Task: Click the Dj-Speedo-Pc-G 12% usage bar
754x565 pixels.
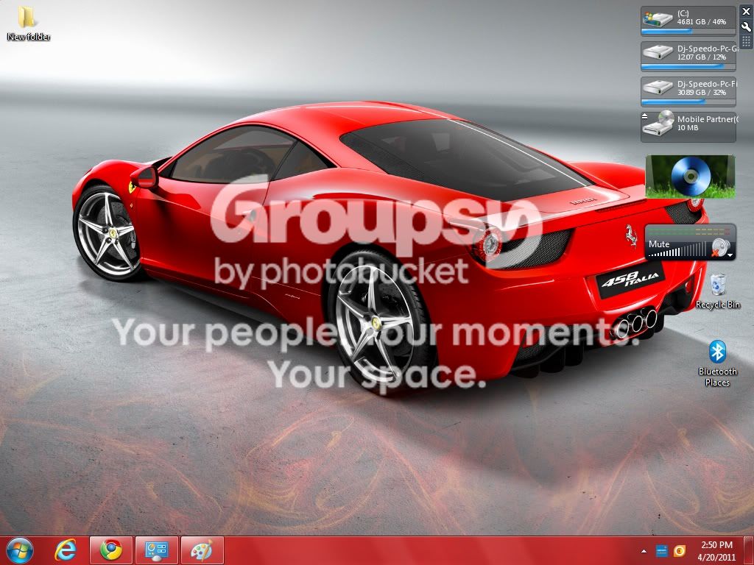Action: coord(688,67)
